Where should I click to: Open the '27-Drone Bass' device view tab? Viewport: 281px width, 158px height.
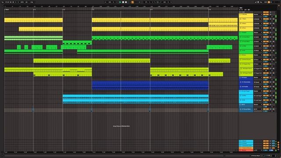256,156
